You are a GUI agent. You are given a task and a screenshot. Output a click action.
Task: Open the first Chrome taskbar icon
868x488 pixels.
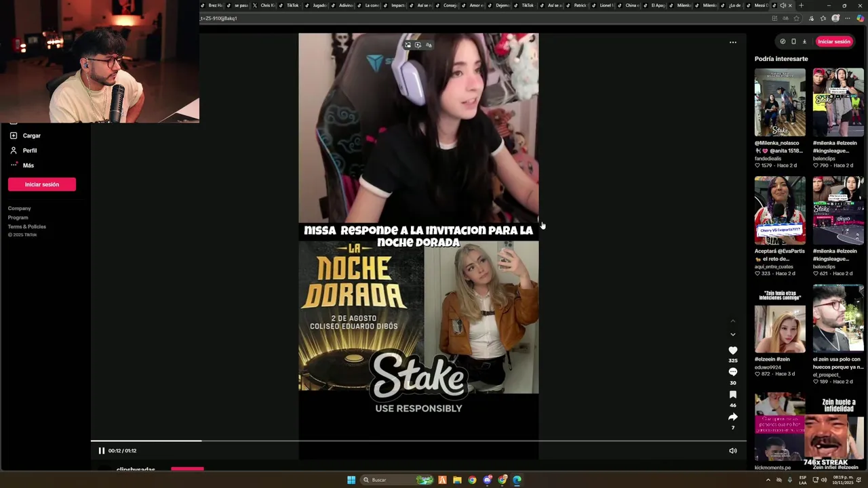(472, 480)
